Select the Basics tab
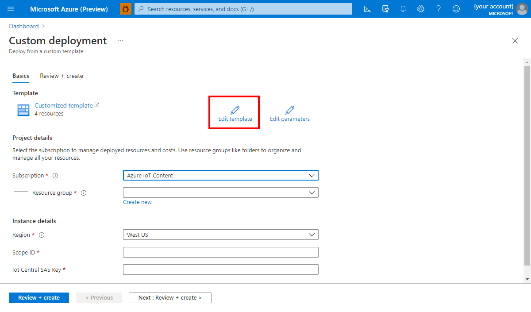 pyautogui.click(x=20, y=76)
